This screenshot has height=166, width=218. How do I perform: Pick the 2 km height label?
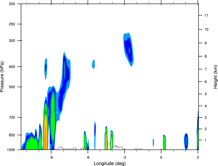[x=205, y=129]
